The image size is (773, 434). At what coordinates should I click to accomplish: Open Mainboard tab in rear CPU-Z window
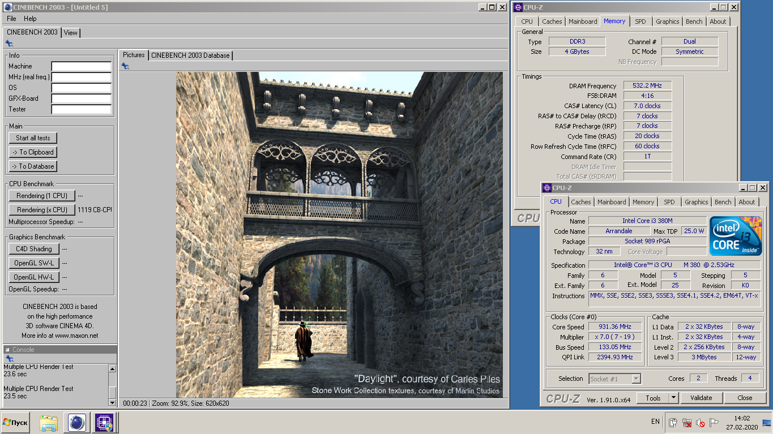583,22
